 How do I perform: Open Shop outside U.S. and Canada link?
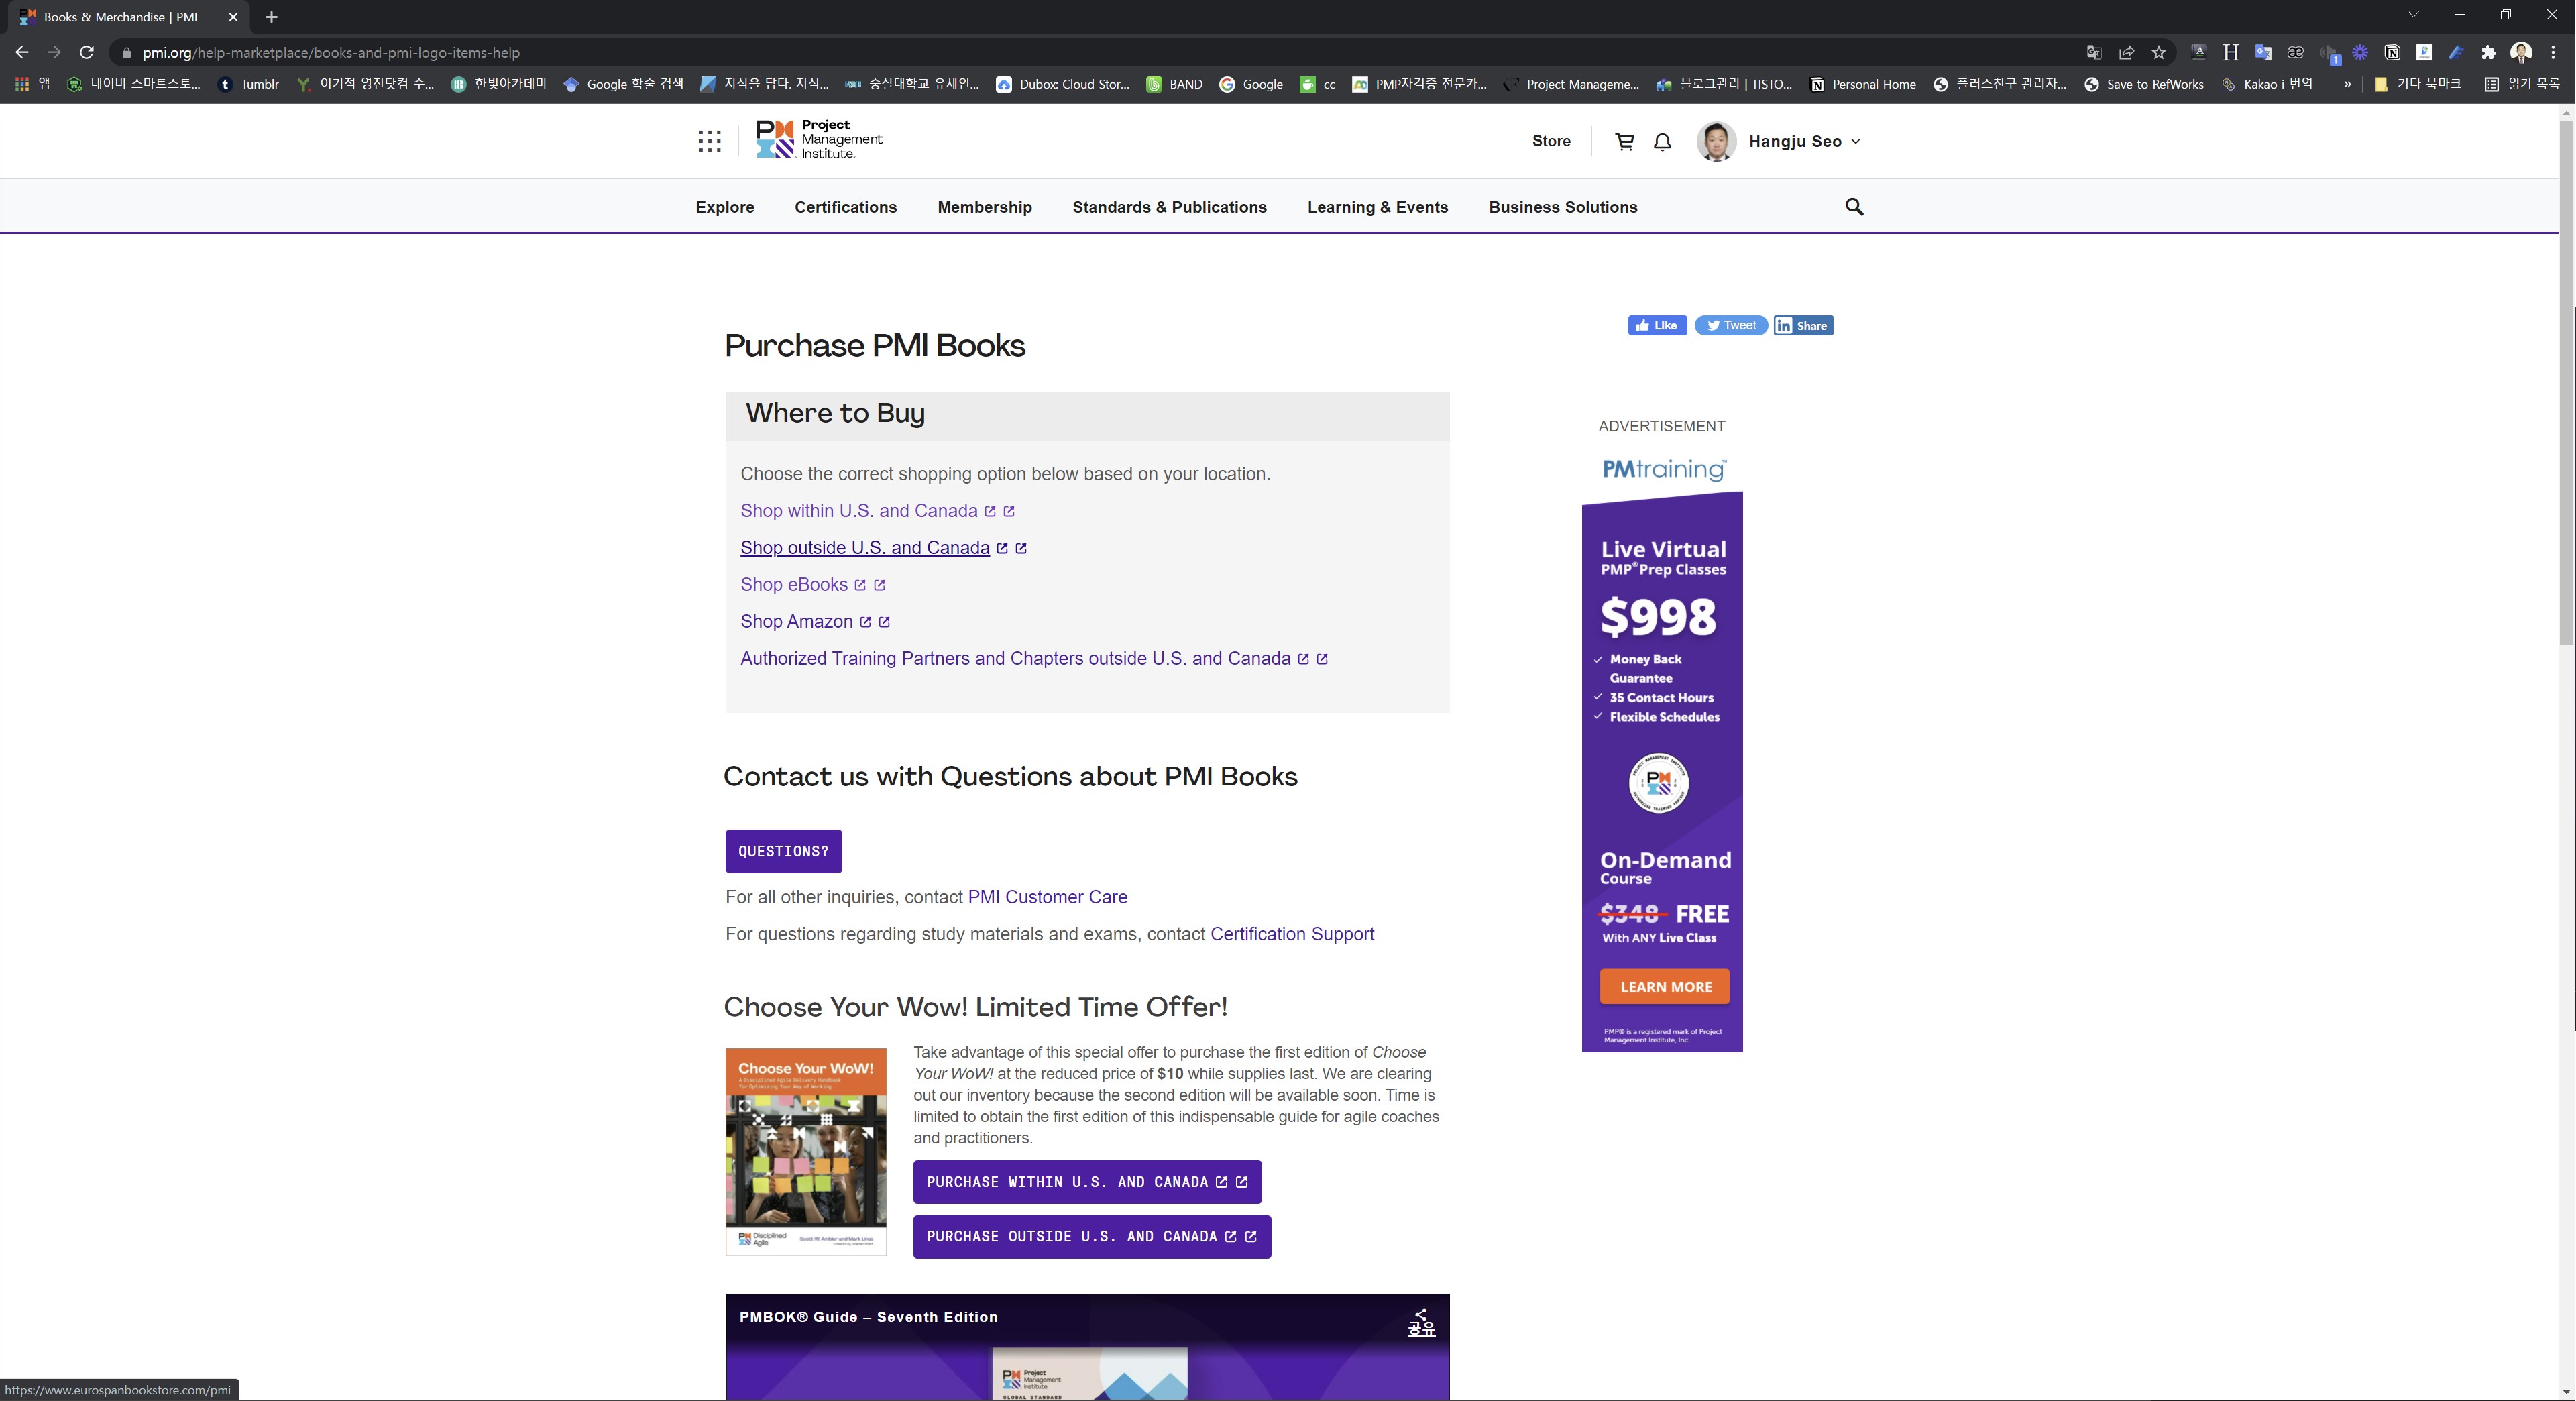(x=864, y=548)
